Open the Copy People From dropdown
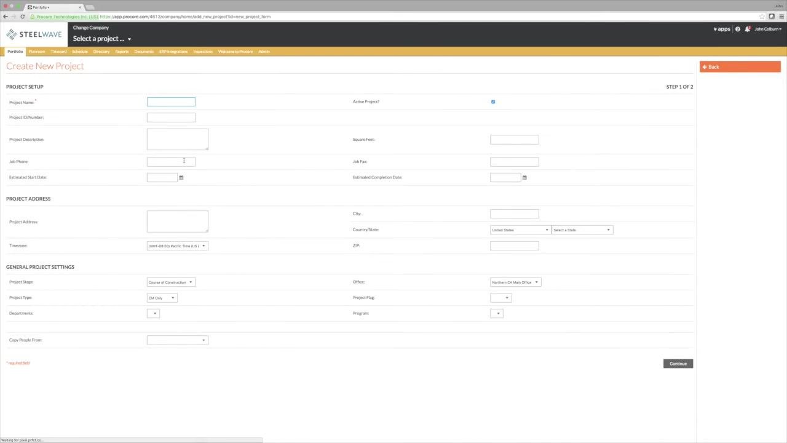Screen dimensions: 787x443 (x=177, y=340)
